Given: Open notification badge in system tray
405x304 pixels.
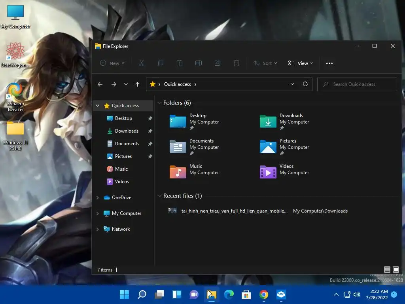Looking at the screenshot, I should [394, 294].
